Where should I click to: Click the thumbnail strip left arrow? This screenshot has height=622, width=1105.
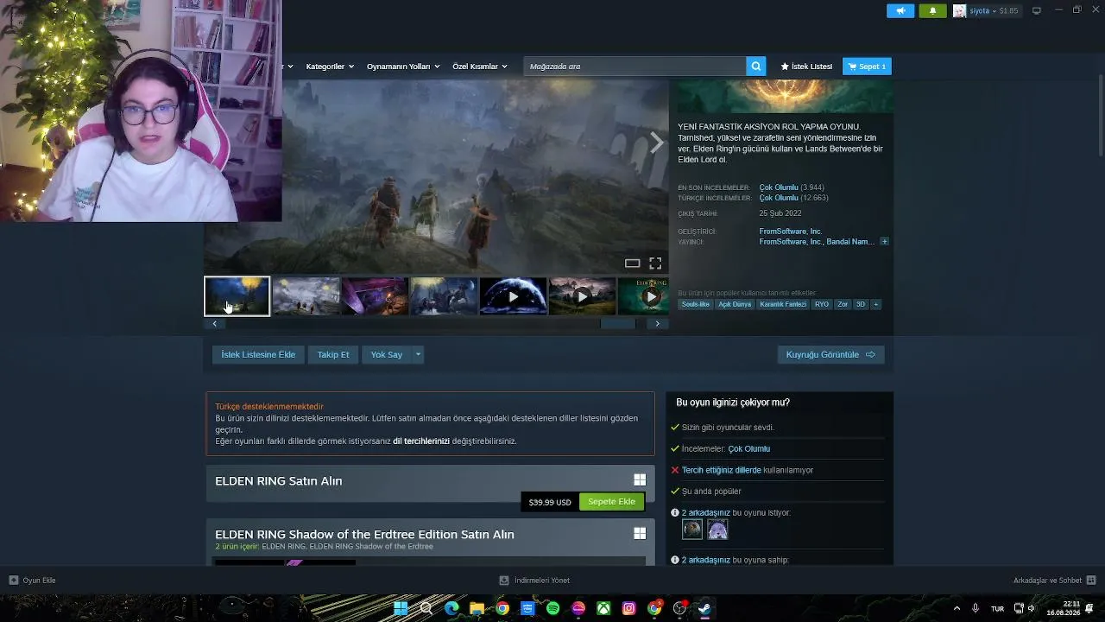pos(214,324)
